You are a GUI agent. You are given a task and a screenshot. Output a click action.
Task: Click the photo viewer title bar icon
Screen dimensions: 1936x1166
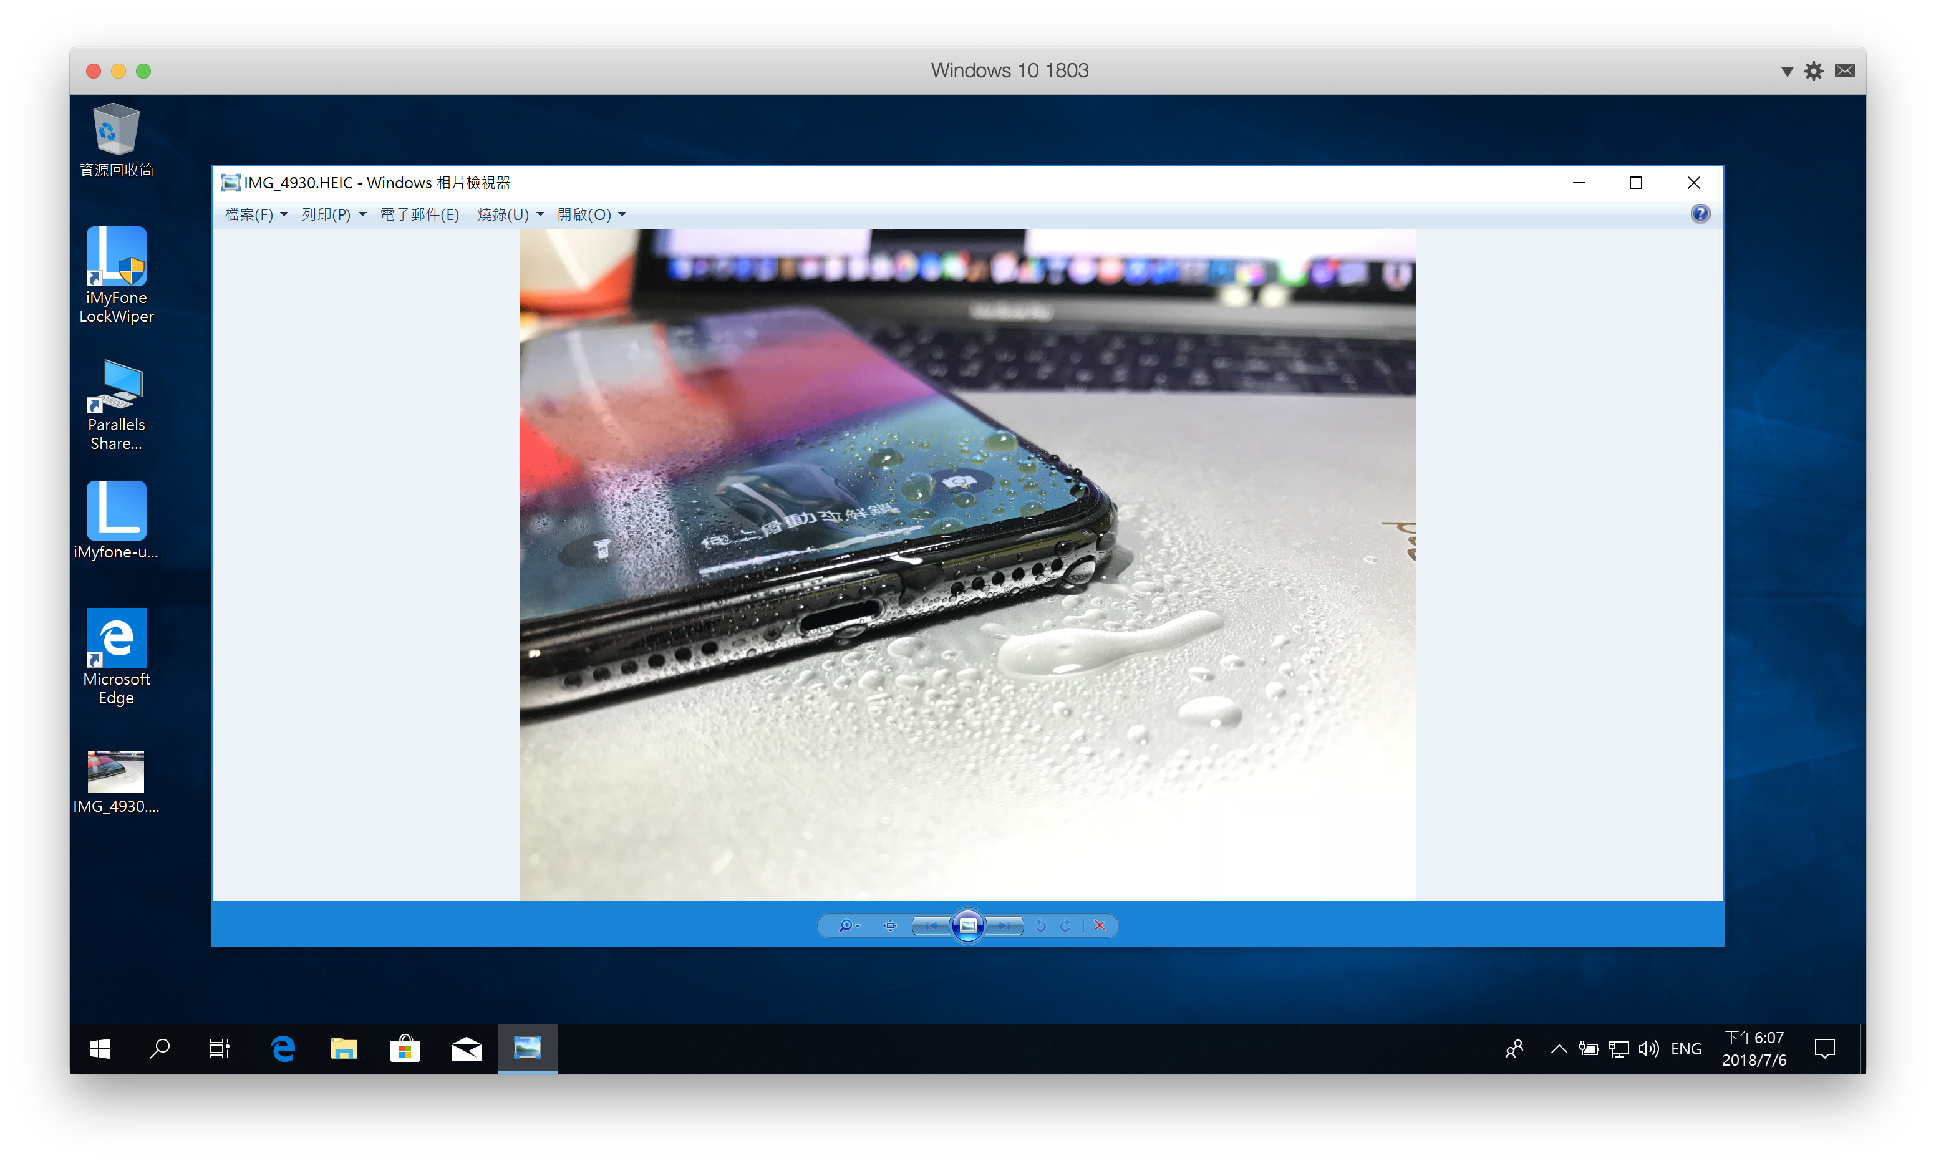coord(230,182)
